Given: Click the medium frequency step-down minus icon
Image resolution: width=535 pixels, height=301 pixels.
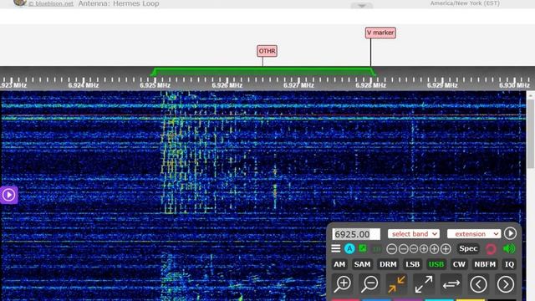Looking at the screenshot, I should pyautogui.click(x=403, y=249).
